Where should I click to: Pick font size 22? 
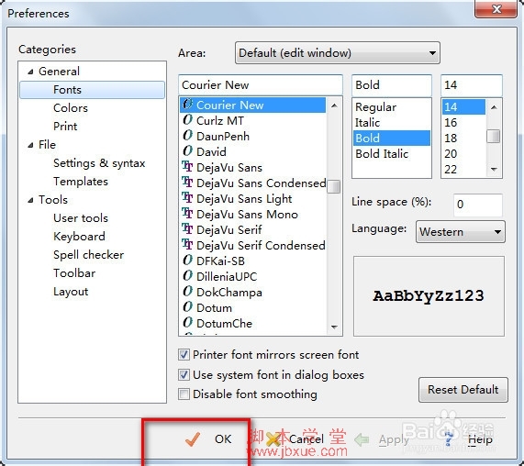pos(463,170)
